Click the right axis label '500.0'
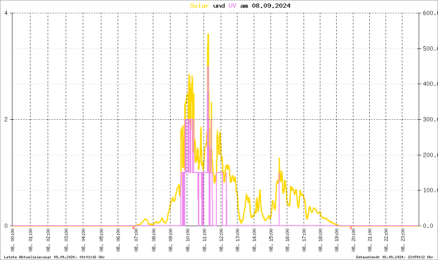 point(430,48)
